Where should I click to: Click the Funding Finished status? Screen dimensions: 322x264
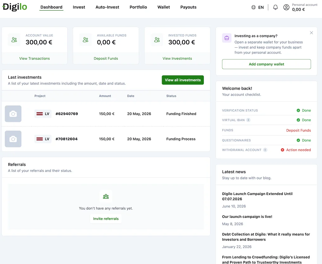(181, 114)
